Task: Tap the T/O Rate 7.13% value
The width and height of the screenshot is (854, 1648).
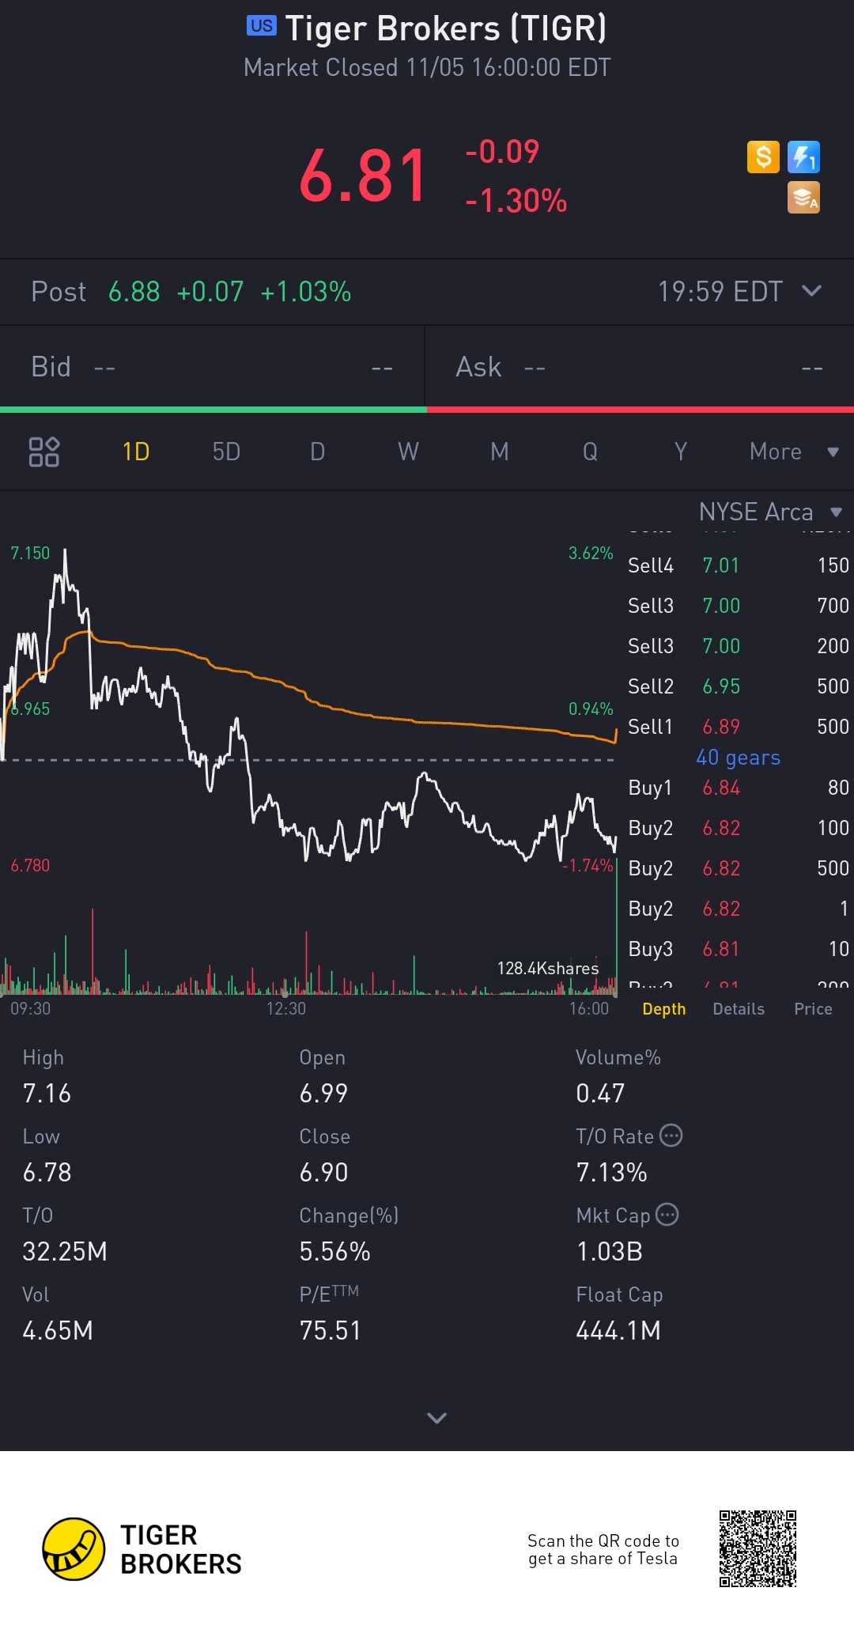Action: (x=611, y=1173)
